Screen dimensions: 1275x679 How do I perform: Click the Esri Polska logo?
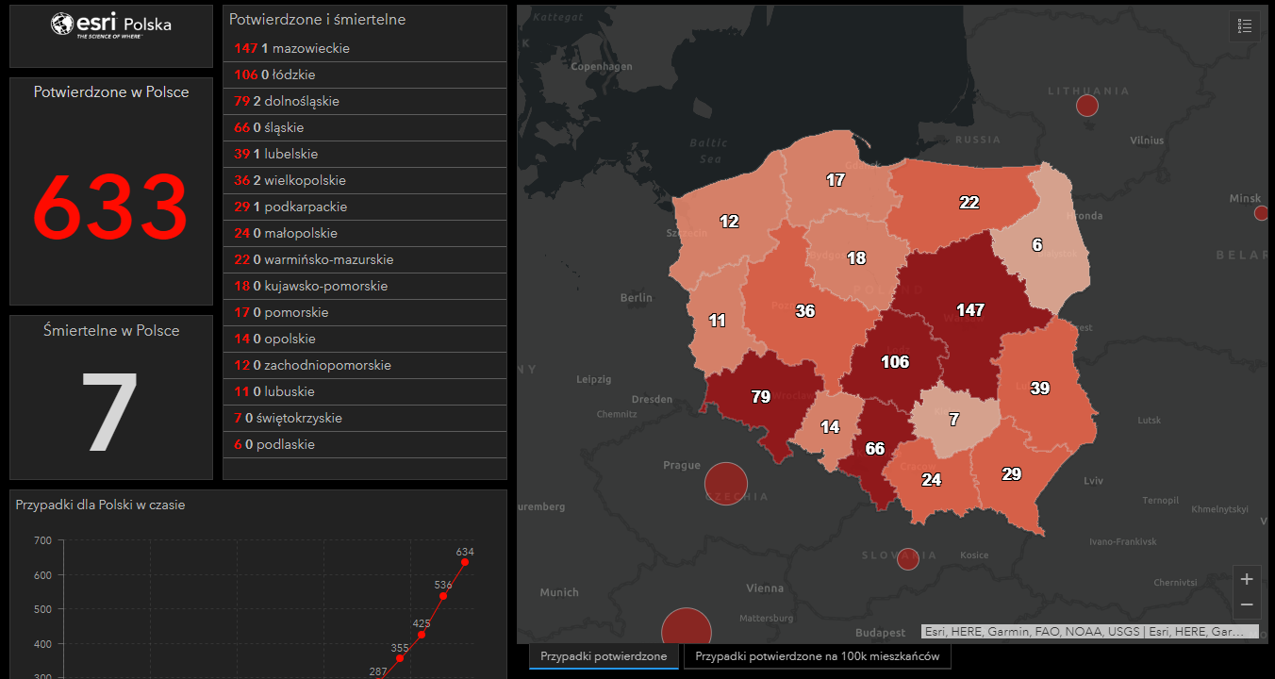coord(111,25)
